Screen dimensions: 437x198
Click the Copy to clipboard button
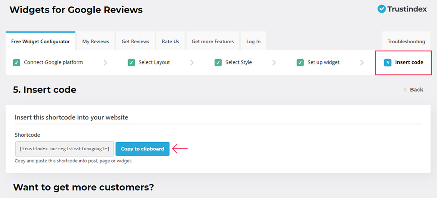[x=143, y=149]
